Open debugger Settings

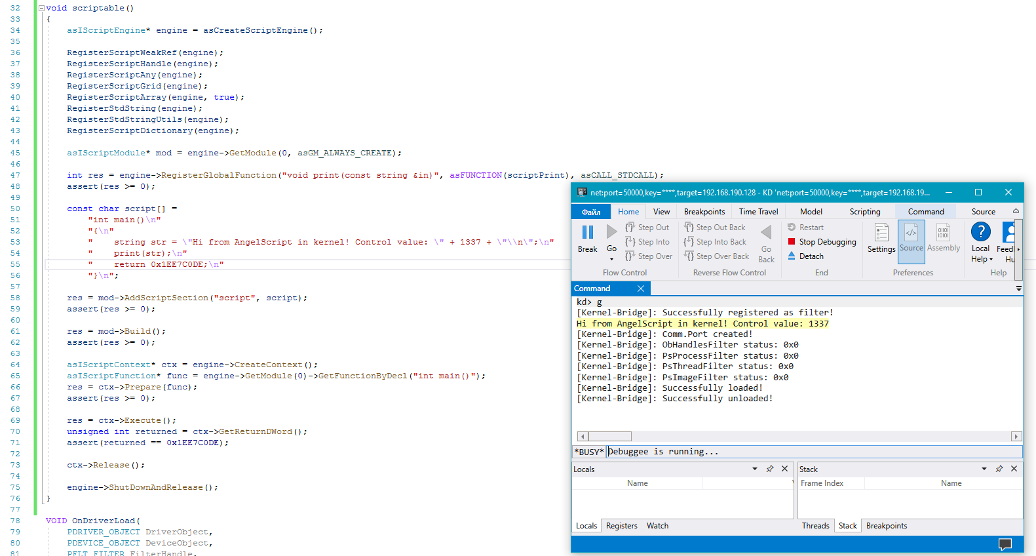click(881, 237)
